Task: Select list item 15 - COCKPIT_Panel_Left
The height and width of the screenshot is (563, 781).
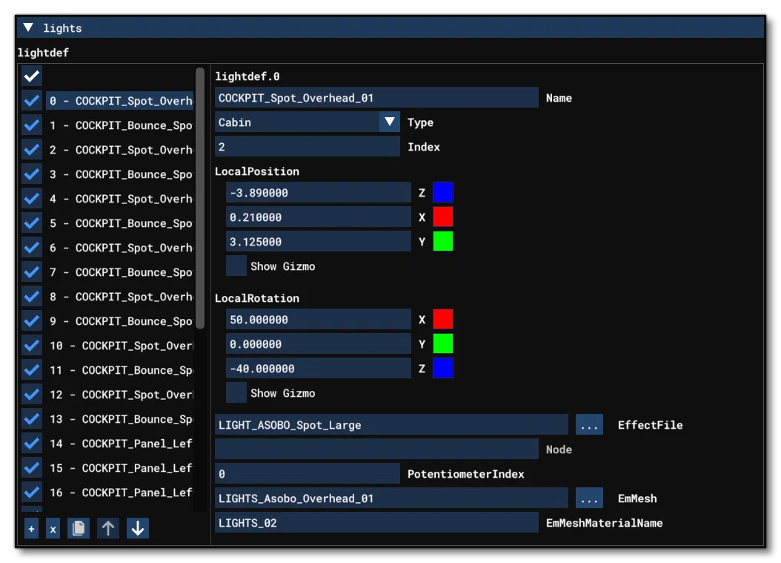Action: (119, 468)
